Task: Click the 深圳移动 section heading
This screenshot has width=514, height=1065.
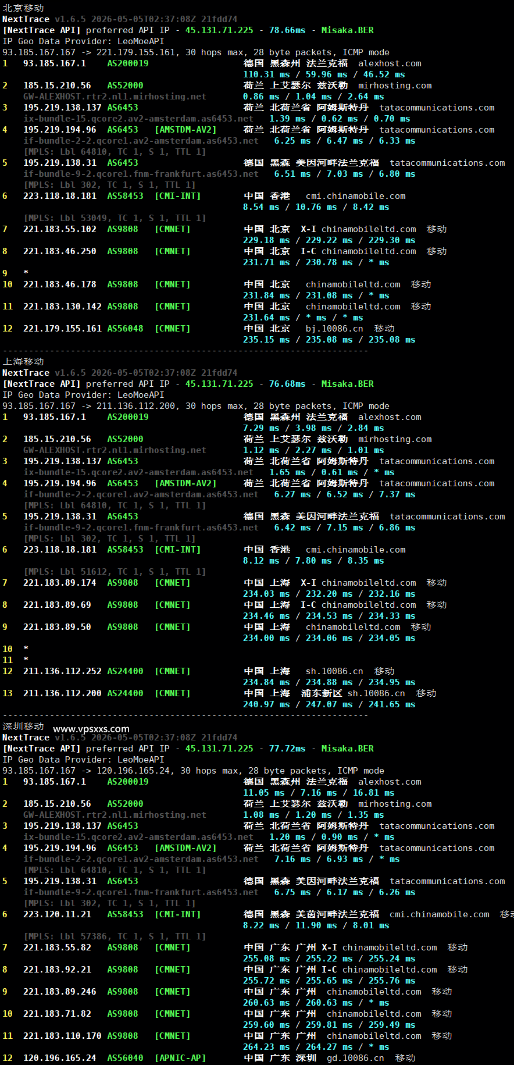Action: (23, 726)
